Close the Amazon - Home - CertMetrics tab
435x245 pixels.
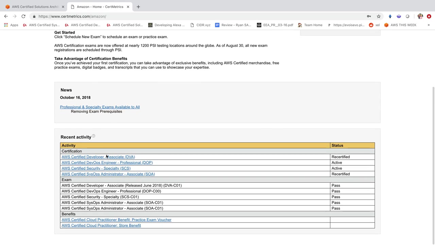click(x=128, y=7)
